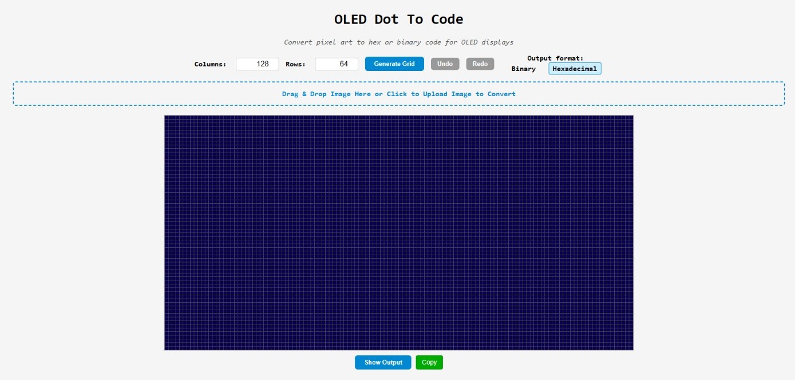
Task: Click the Rows label
Action: (295, 64)
